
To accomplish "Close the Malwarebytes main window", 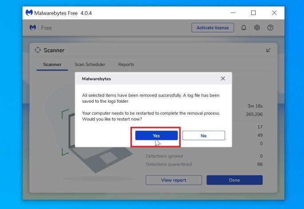I will click(x=274, y=13).
